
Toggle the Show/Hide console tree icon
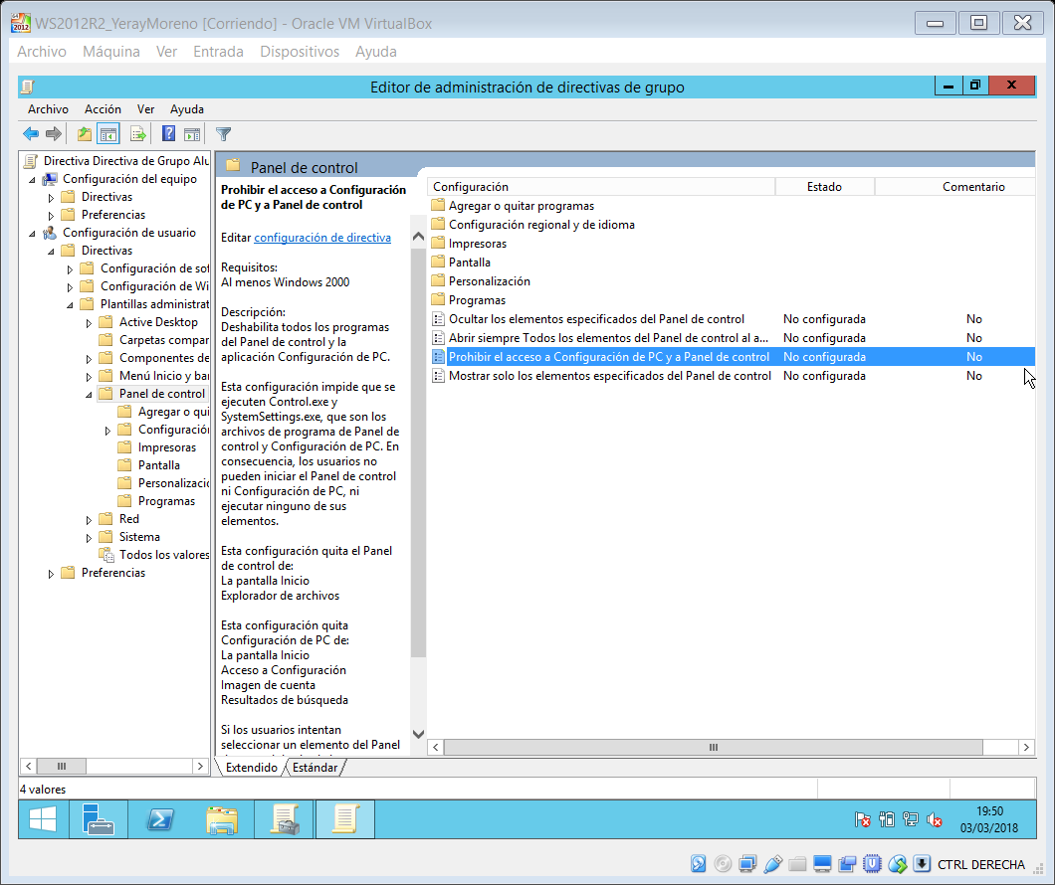click(x=108, y=133)
